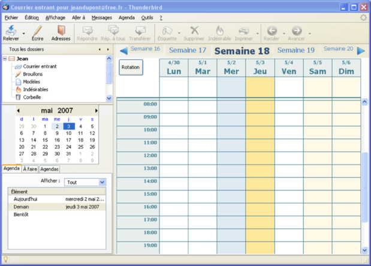
Task: Open the Agenda menu
Action: pos(126,18)
